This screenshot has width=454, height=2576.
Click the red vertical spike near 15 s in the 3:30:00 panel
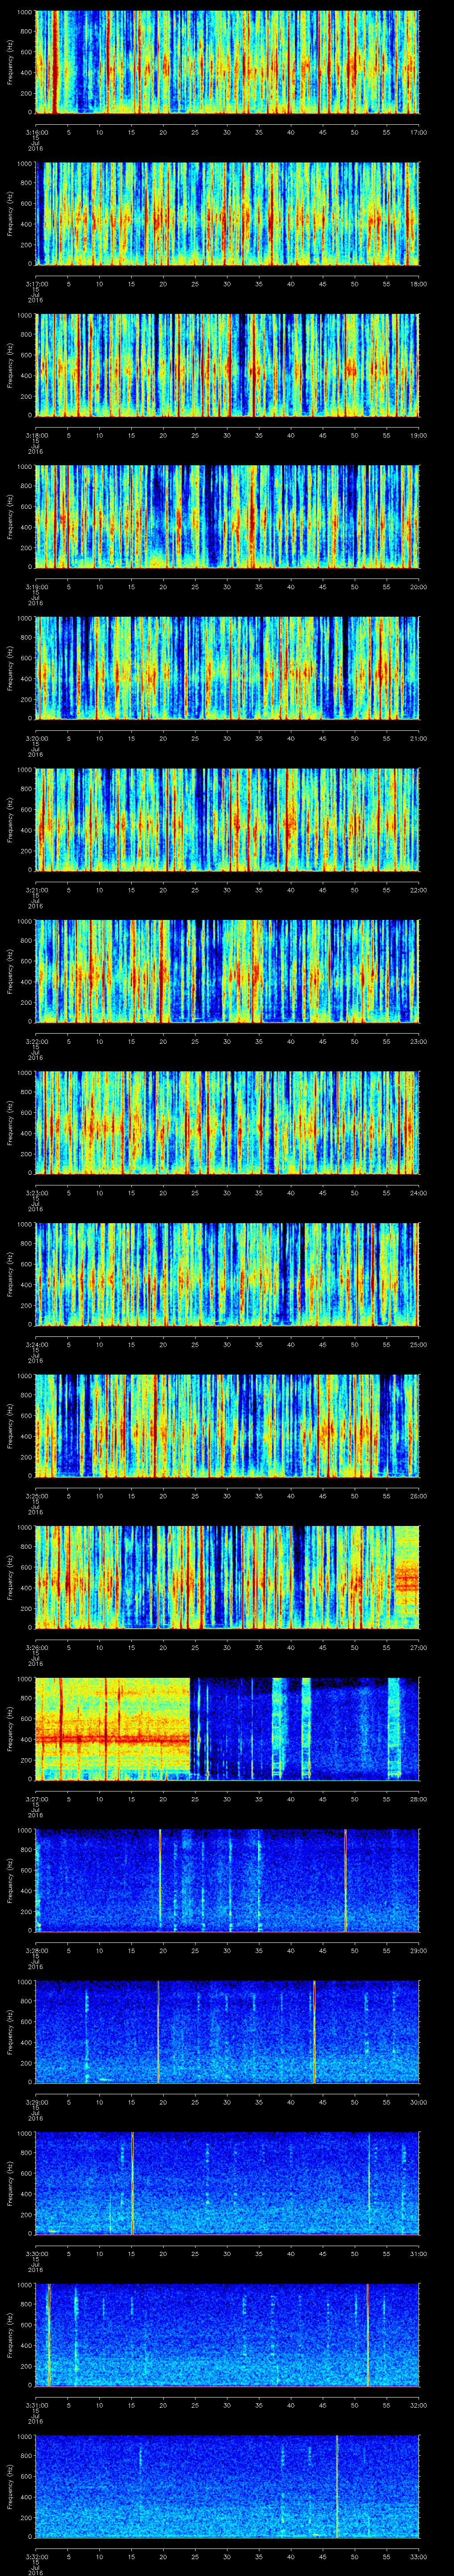click(132, 2182)
